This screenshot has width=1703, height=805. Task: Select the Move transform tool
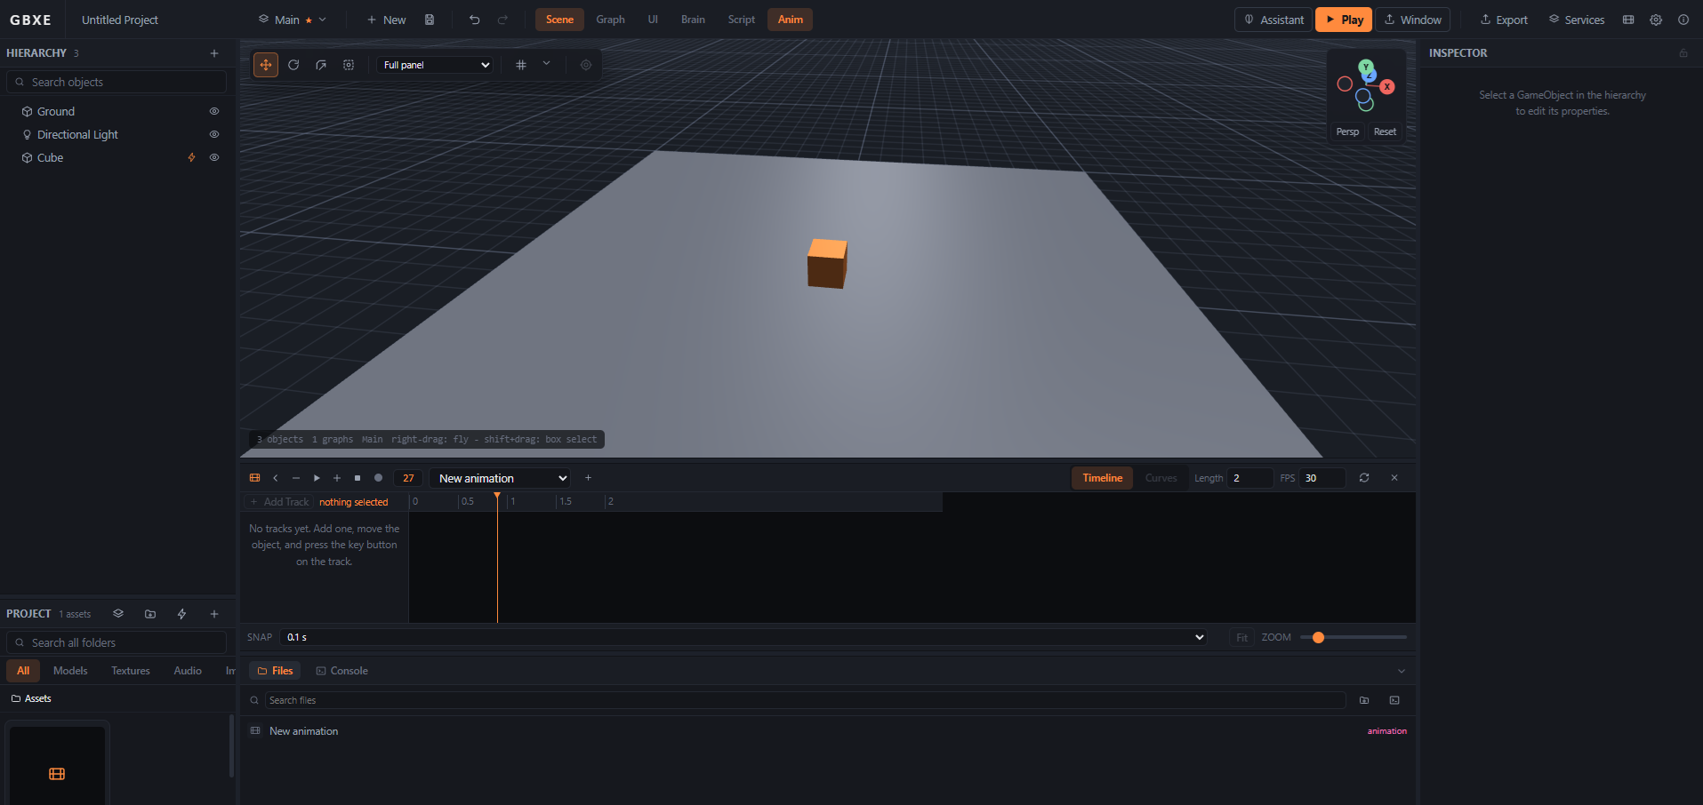coord(266,65)
